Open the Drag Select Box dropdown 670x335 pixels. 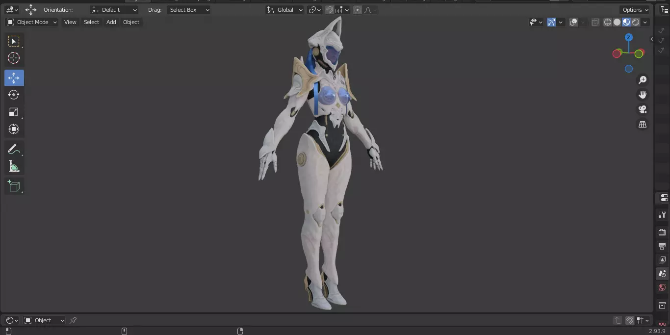[x=189, y=10]
